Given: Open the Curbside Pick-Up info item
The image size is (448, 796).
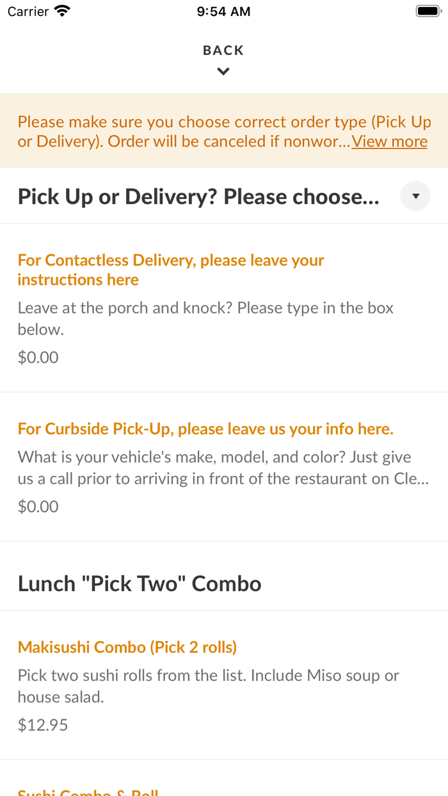Looking at the screenshot, I should (205, 429).
